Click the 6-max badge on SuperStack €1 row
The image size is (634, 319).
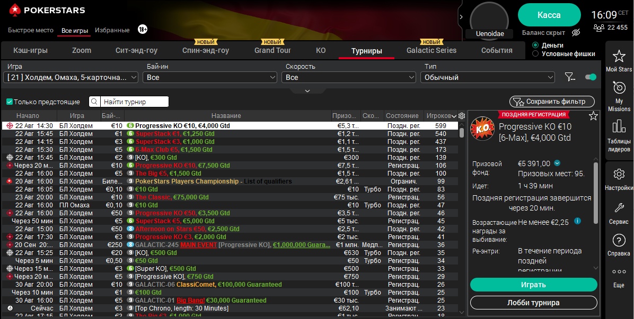pyautogui.click(x=130, y=133)
